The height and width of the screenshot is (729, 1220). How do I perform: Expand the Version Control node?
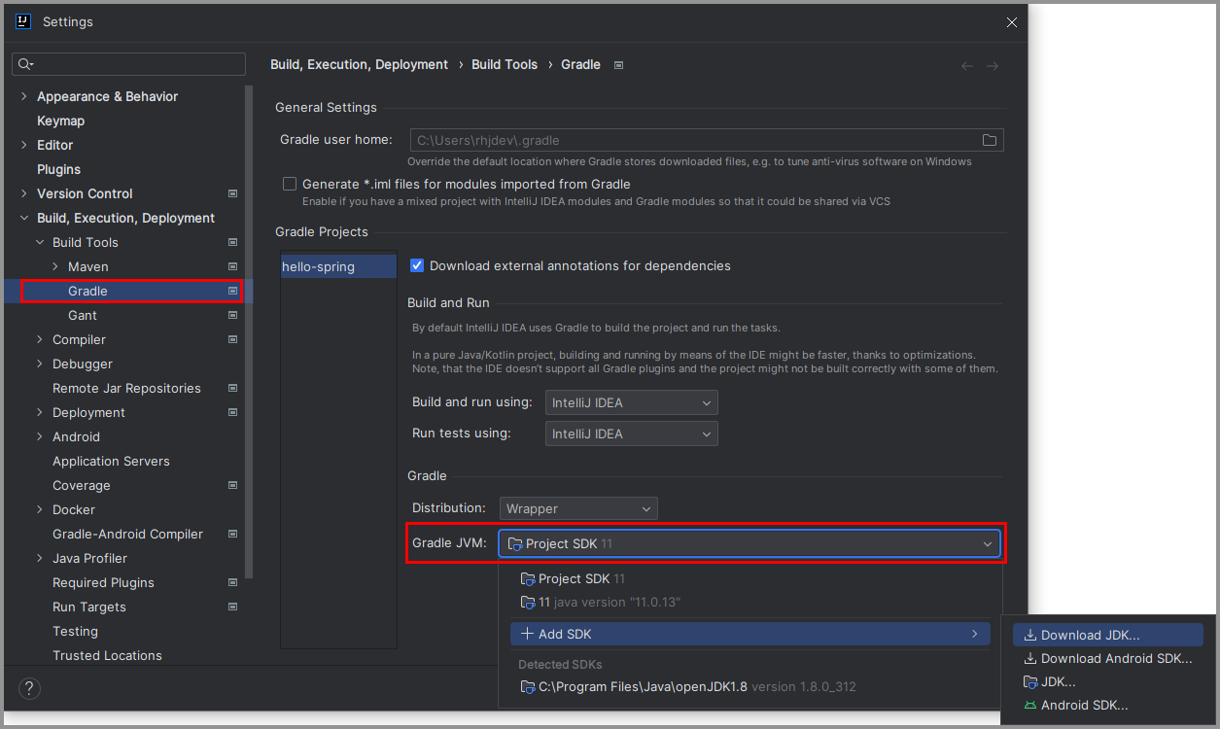(x=24, y=193)
